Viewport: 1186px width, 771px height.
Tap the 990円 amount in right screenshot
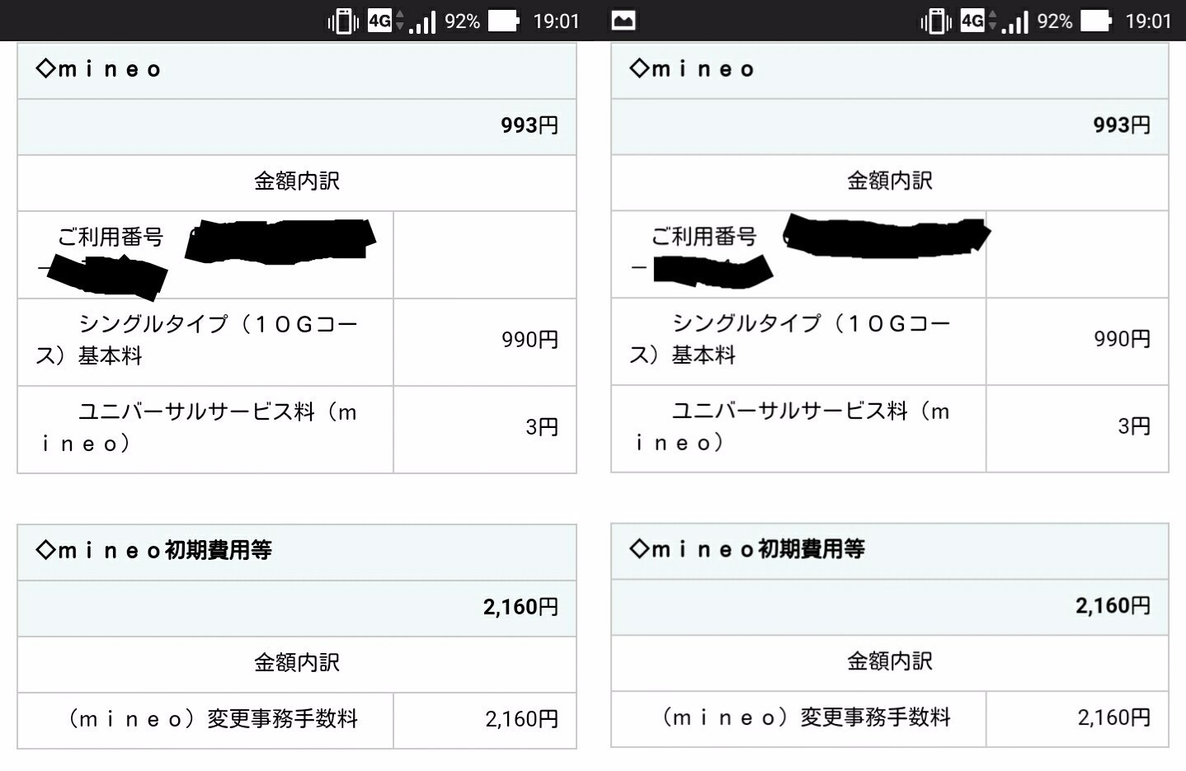(1121, 339)
